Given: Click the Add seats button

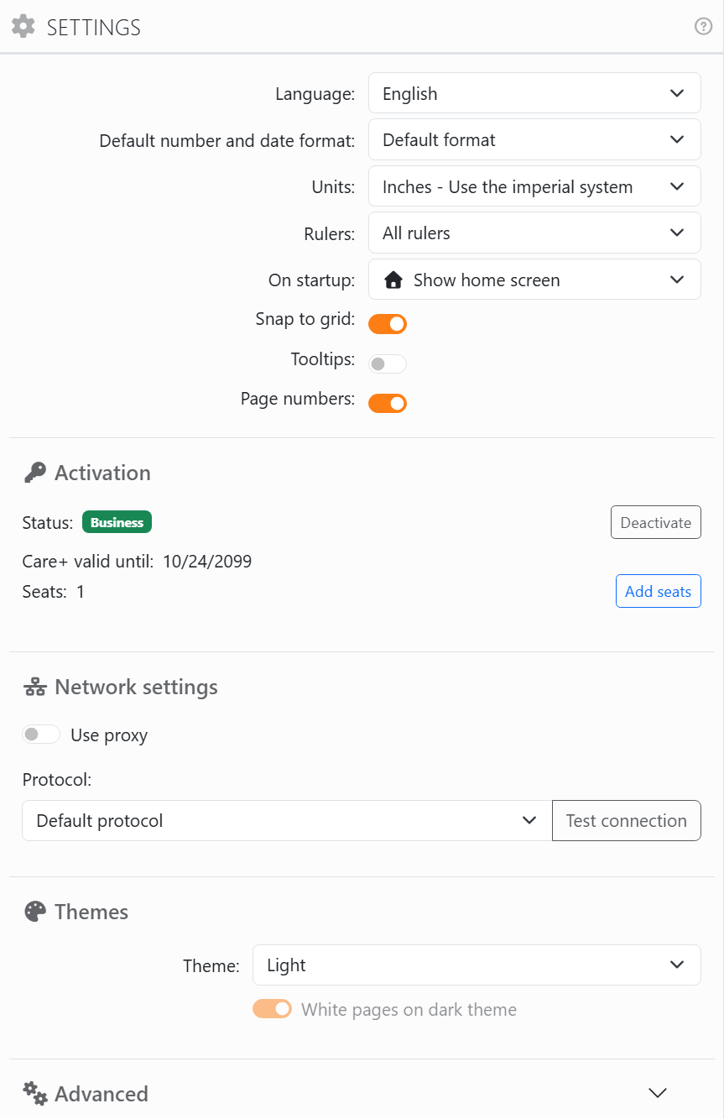Looking at the screenshot, I should (659, 591).
